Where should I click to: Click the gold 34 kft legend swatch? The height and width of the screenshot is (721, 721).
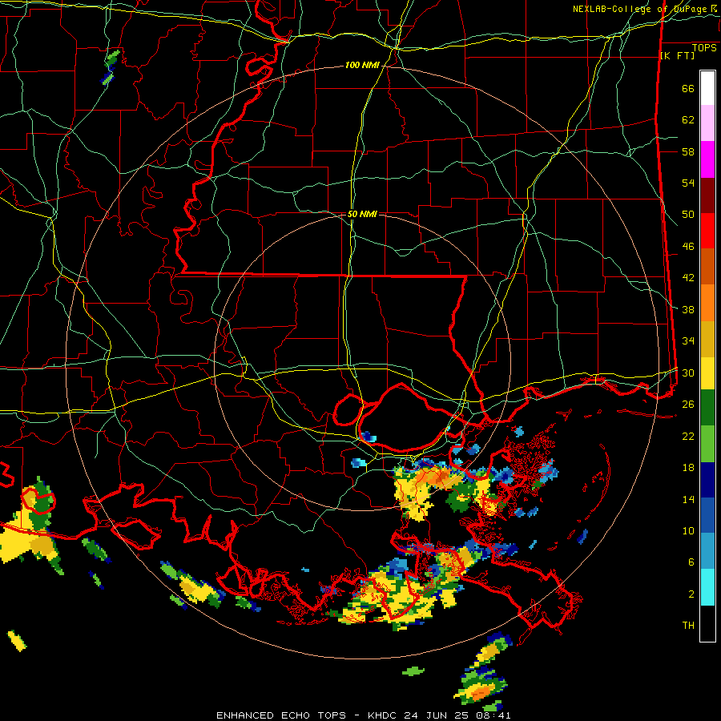tap(707, 339)
